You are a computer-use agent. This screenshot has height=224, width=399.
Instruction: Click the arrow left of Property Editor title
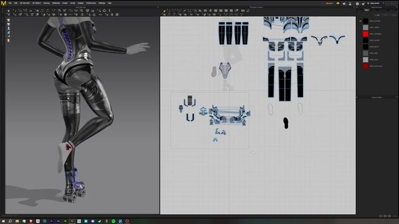coord(357,97)
